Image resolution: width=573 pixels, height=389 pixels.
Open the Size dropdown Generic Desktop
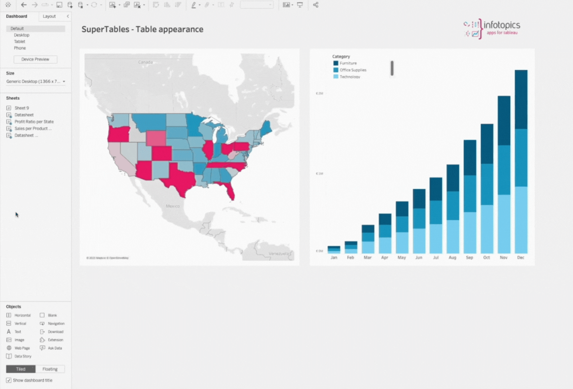(36, 81)
